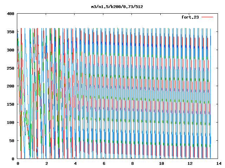Click x-axis label 10

(161, 163)
